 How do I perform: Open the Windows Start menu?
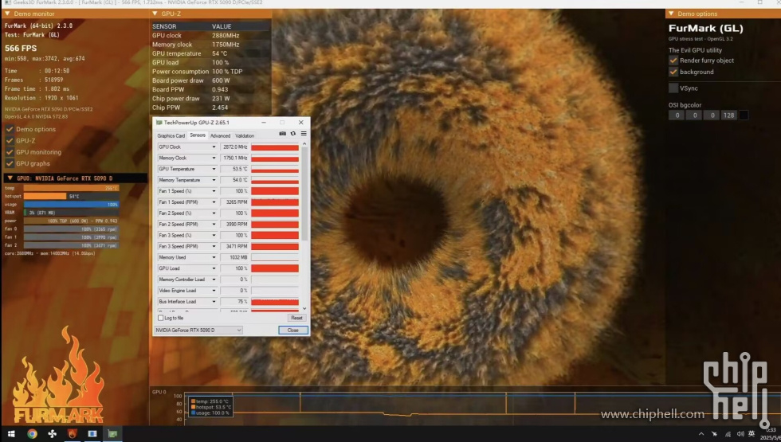click(x=11, y=433)
